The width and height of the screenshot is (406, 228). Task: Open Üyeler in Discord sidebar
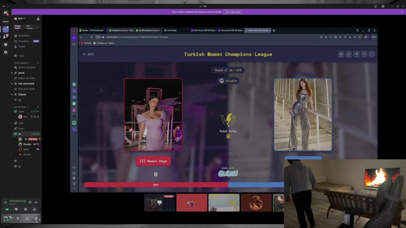click(x=22, y=47)
